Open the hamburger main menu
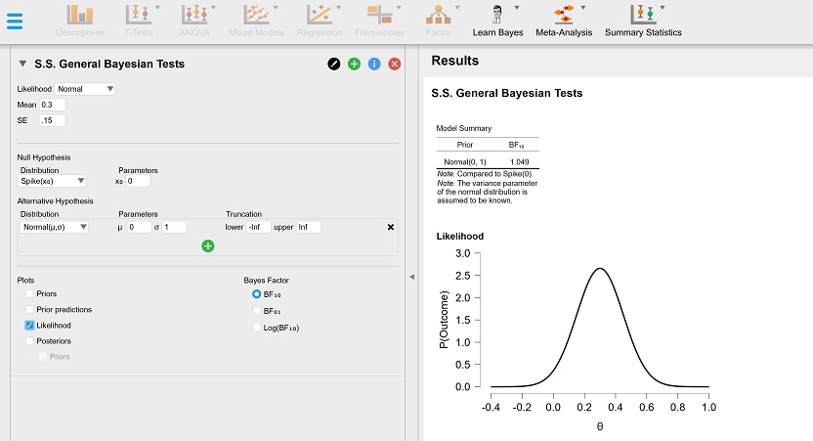 click(x=15, y=21)
